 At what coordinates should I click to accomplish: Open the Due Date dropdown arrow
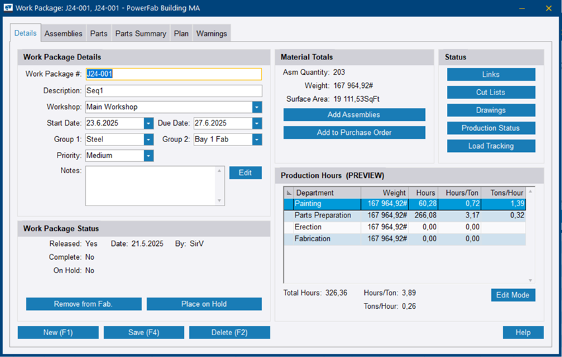tap(257, 124)
